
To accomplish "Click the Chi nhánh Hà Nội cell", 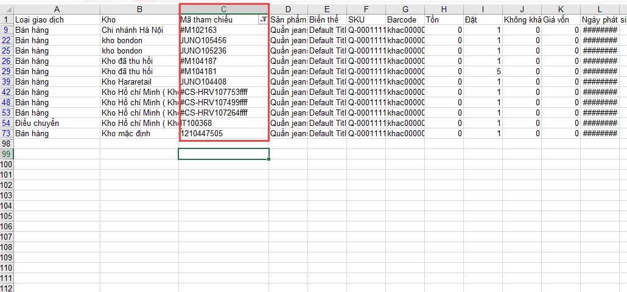I will [139, 30].
